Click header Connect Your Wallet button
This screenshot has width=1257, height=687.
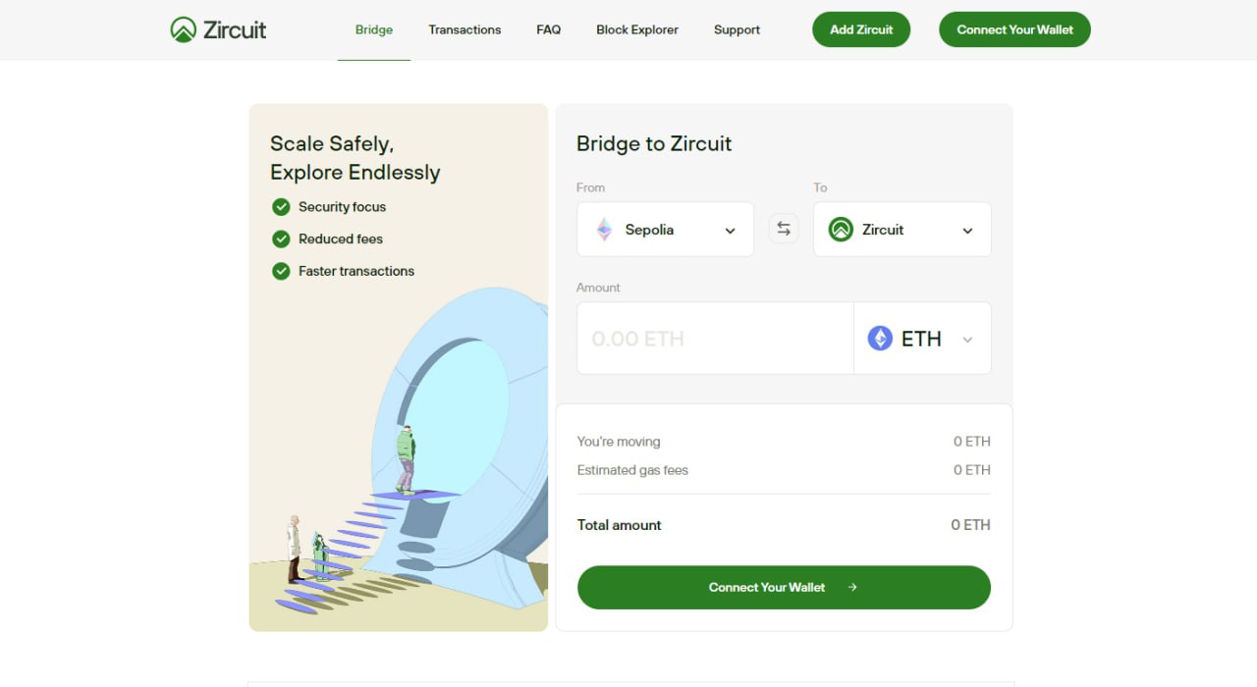tap(1014, 29)
